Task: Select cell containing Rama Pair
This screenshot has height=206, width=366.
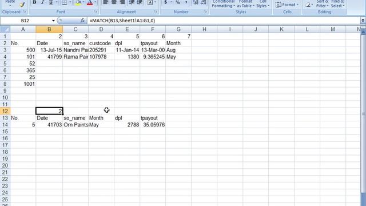Action: (x=75, y=57)
